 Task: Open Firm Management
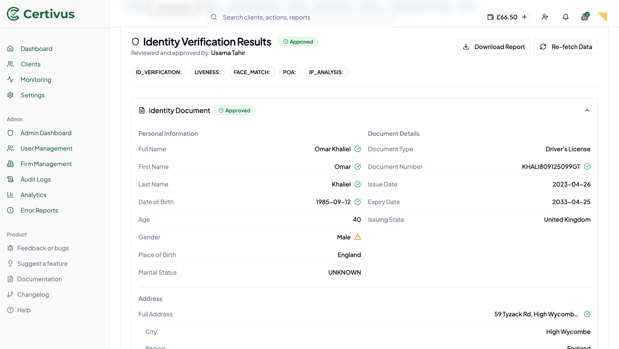tap(46, 164)
